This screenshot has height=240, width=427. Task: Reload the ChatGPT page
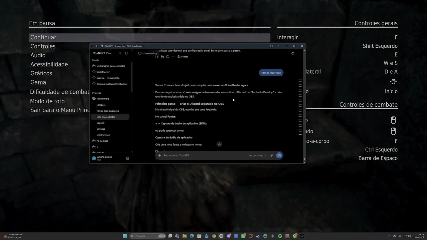click(102, 46)
